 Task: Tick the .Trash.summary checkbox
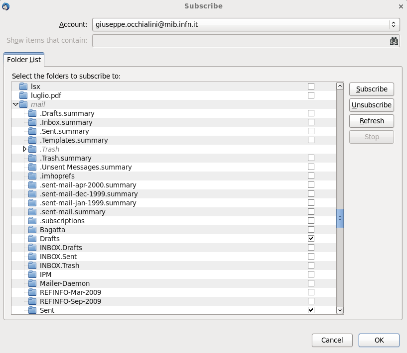pos(311,158)
